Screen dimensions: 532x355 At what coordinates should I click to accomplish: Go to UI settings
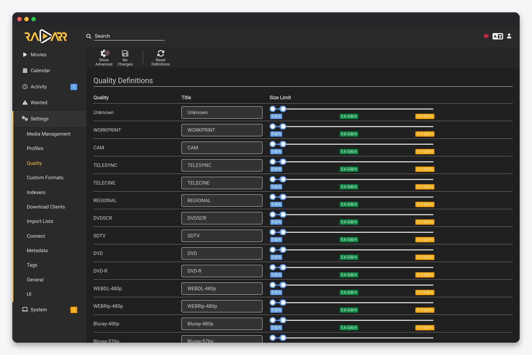(x=29, y=294)
